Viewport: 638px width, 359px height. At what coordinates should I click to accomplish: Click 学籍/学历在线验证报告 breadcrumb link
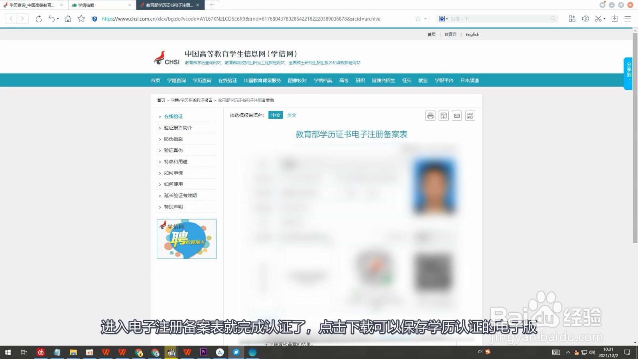click(191, 100)
